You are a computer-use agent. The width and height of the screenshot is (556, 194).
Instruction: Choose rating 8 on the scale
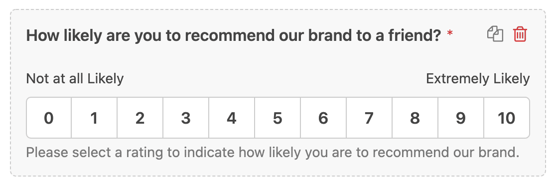[x=415, y=118]
